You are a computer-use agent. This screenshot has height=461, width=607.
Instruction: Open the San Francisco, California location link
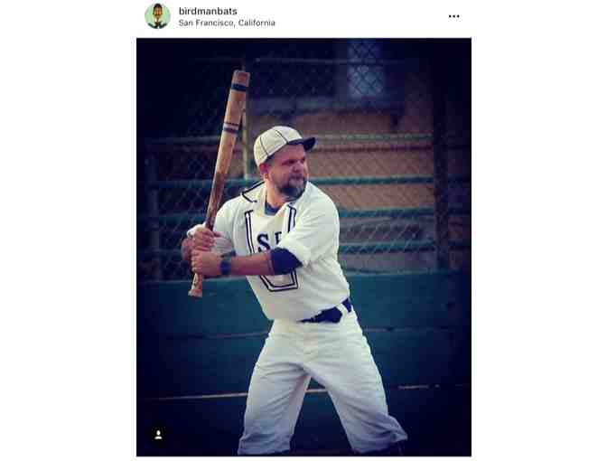tap(227, 23)
